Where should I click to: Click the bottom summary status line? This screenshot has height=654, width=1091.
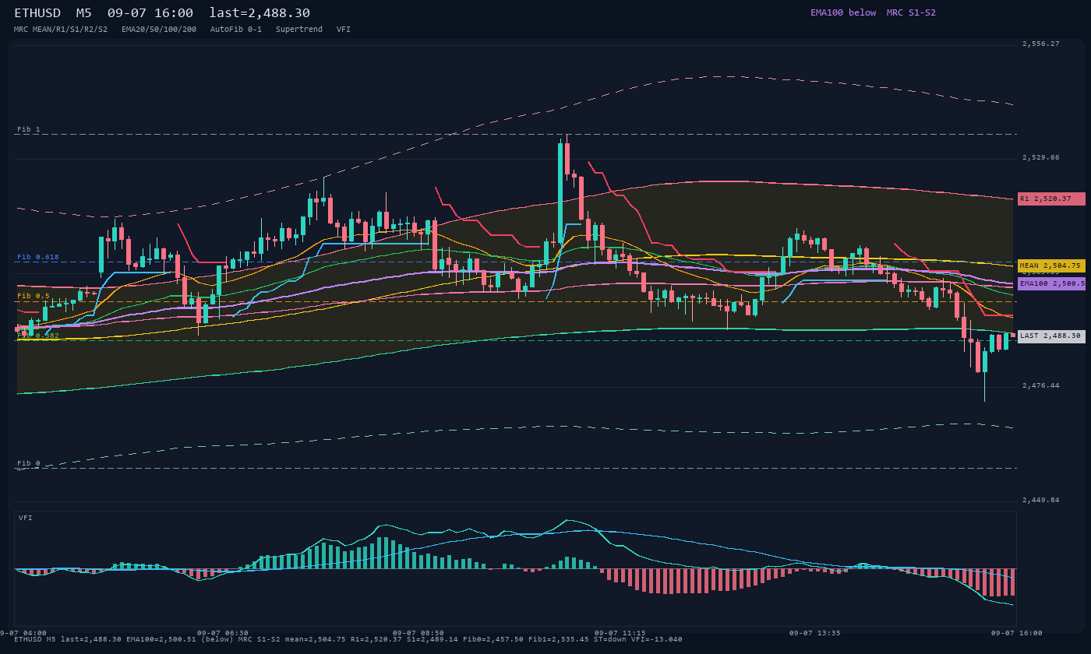(x=348, y=639)
